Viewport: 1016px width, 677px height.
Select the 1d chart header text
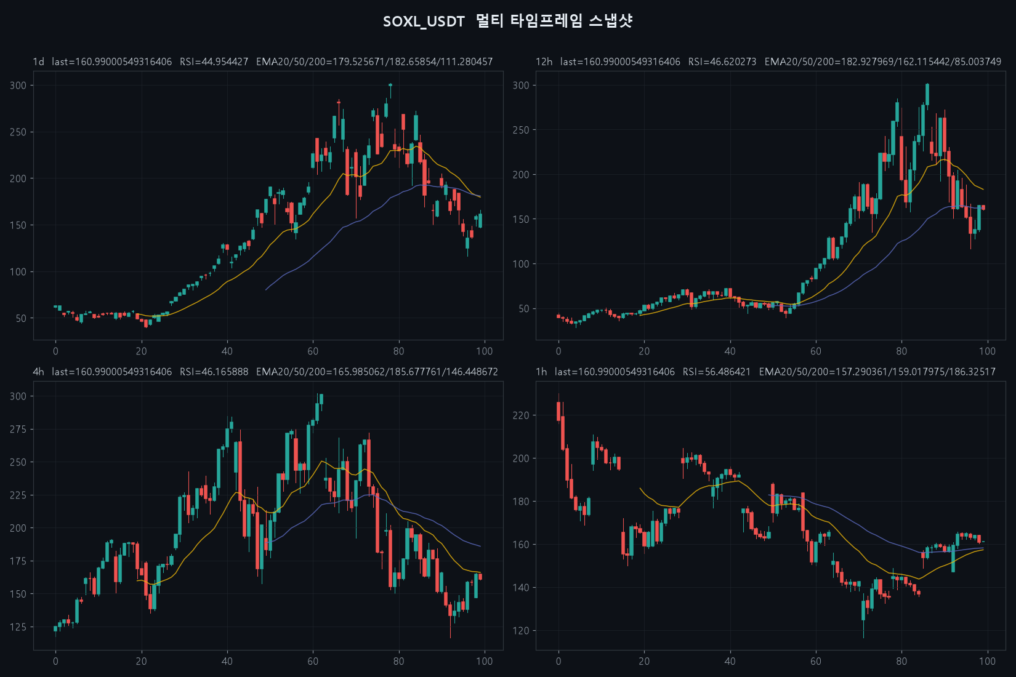tap(263, 62)
